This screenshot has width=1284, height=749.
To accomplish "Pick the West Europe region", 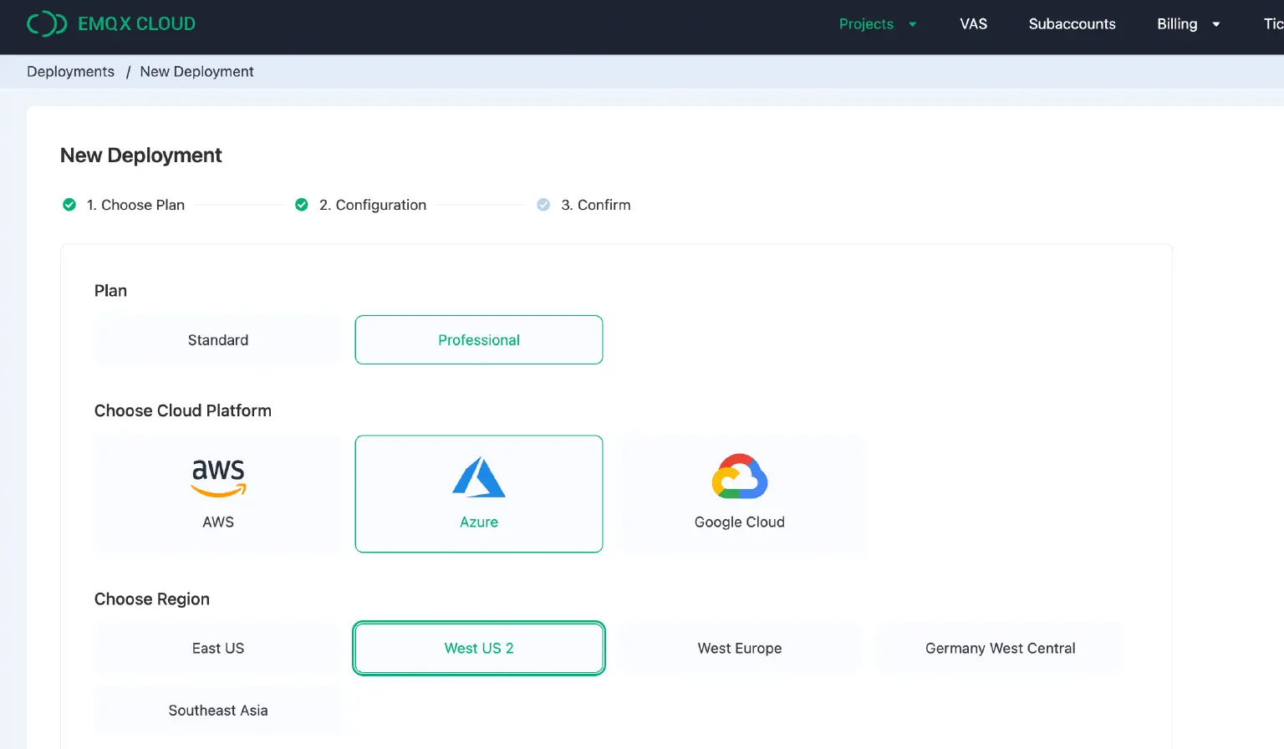I will [739, 649].
